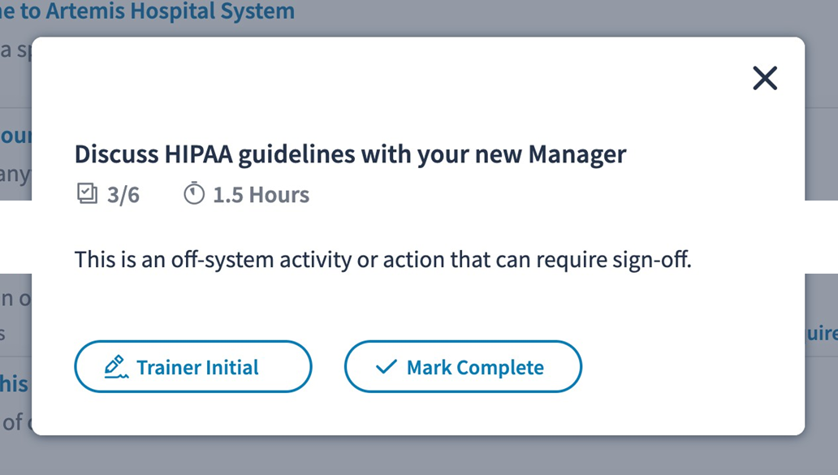Click the empty space right of Mark Complete

[690, 367]
